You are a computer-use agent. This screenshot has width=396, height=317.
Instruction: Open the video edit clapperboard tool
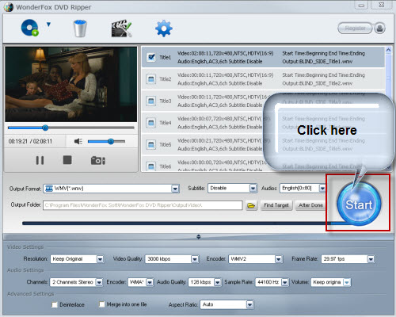point(121,29)
